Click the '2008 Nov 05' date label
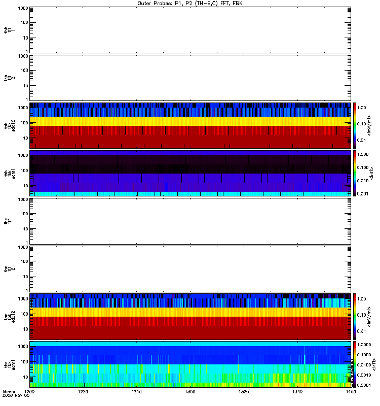 (16, 396)
